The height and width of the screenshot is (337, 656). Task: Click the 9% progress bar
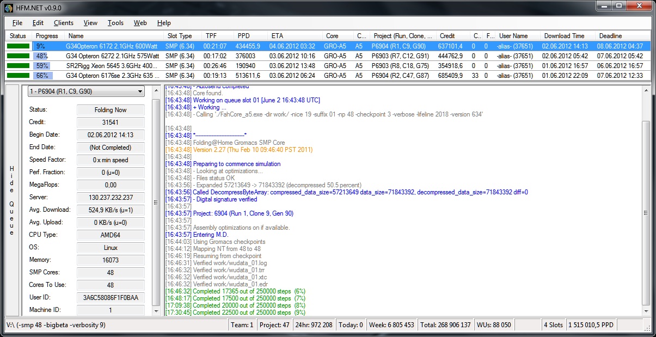pos(48,46)
